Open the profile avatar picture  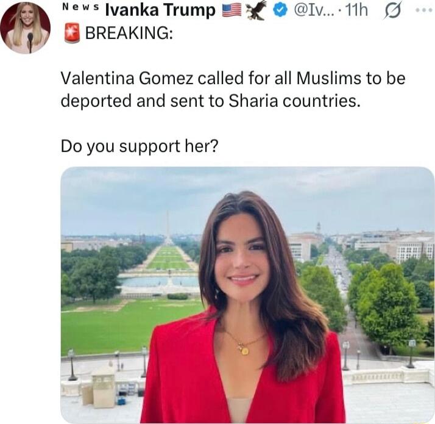tap(25, 27)
